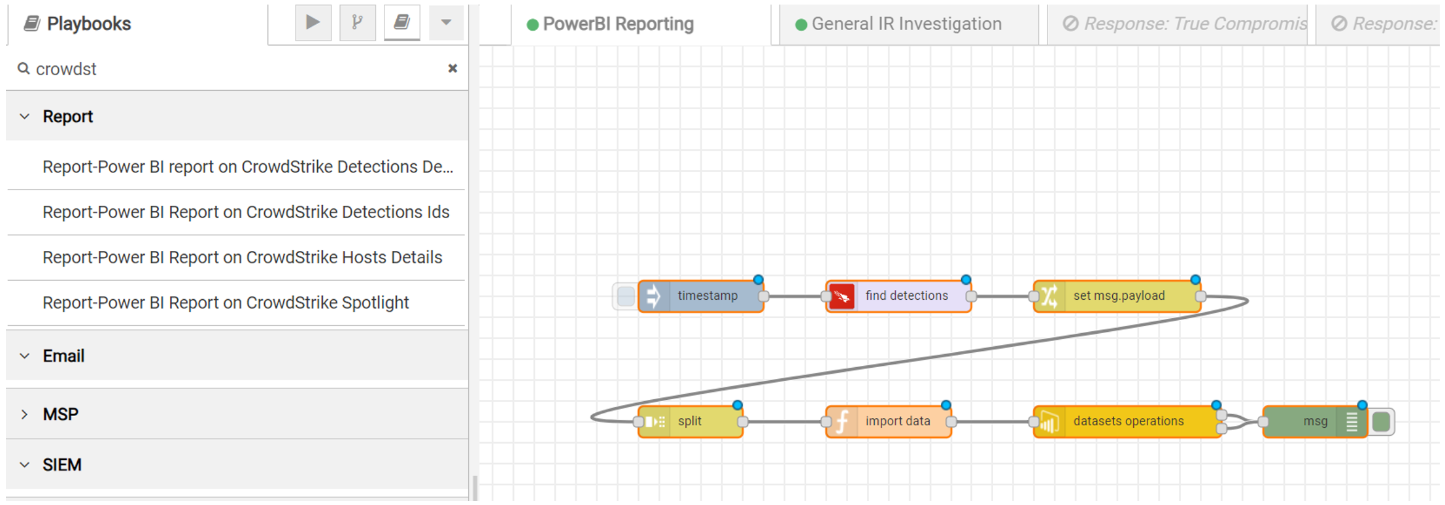Select the import data function node
The width and height of the screenshot is (1445, 505).
pos(889,421)
